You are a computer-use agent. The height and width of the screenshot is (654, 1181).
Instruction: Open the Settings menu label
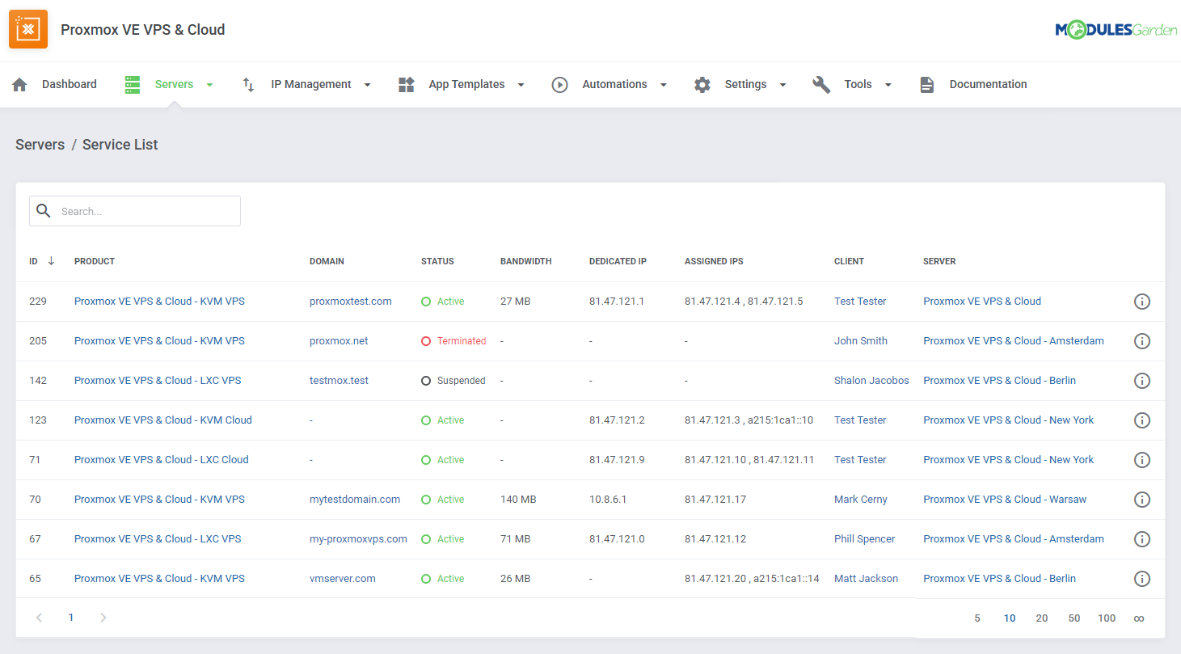point(745,84)
